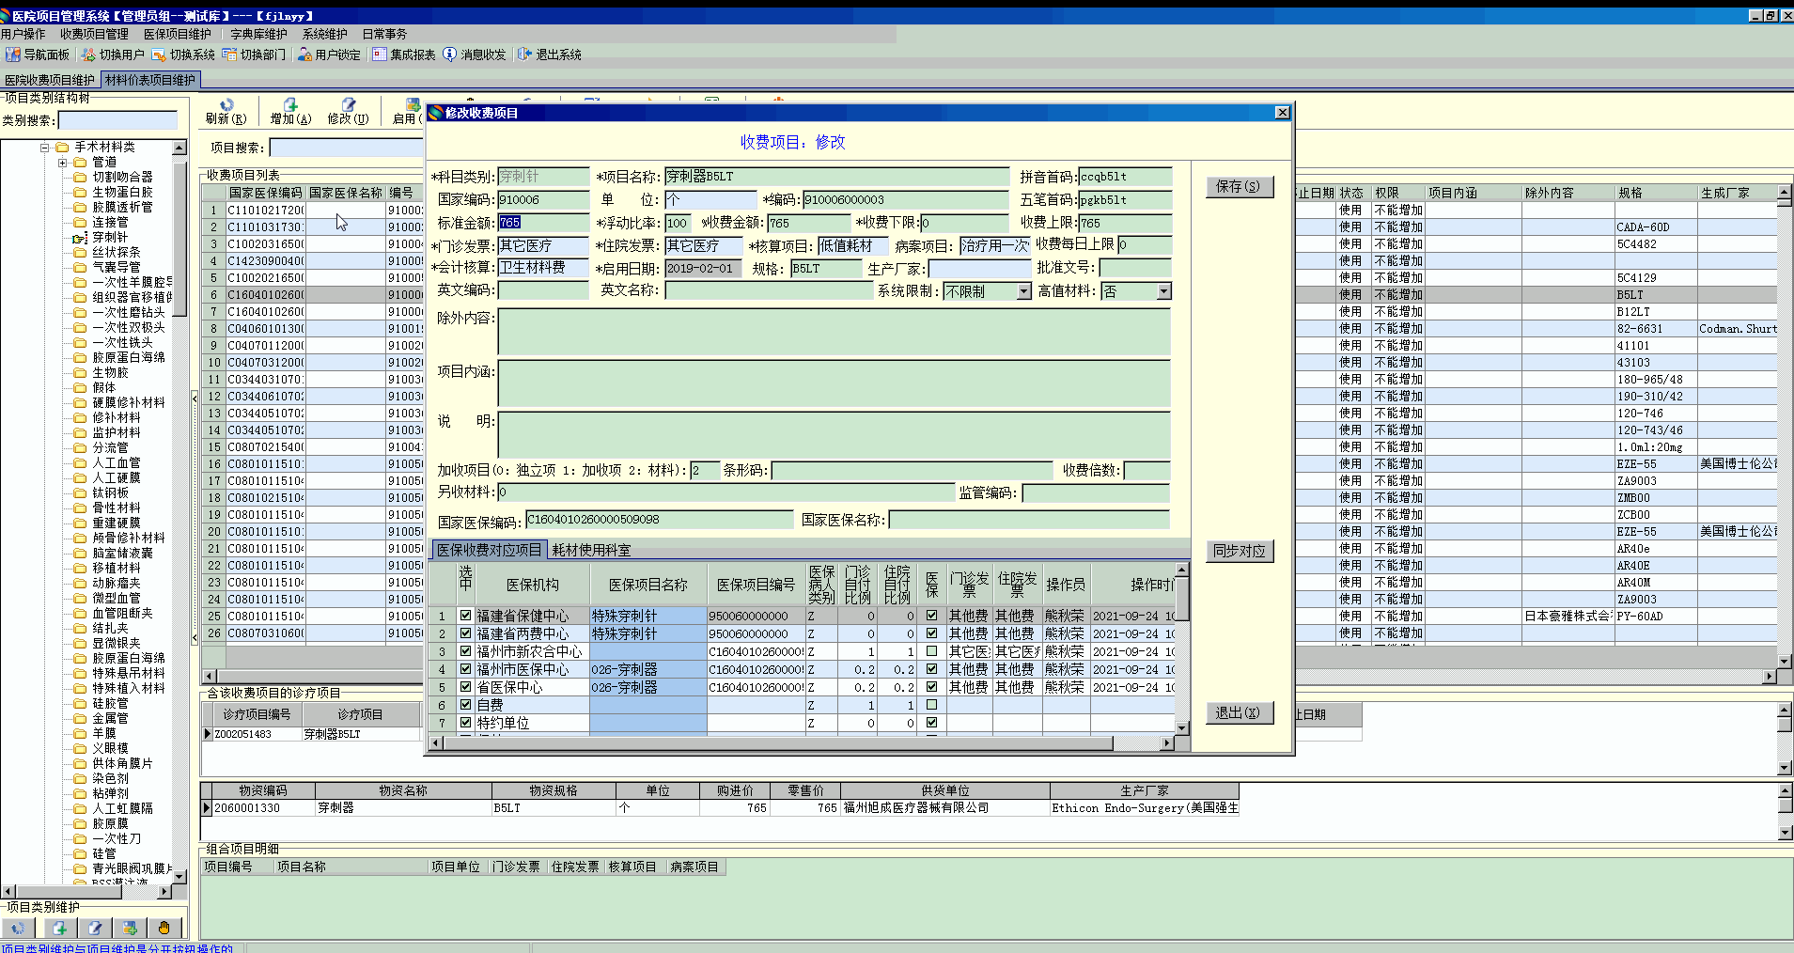Click the 切换用户 switch user icon

(88, 55)
